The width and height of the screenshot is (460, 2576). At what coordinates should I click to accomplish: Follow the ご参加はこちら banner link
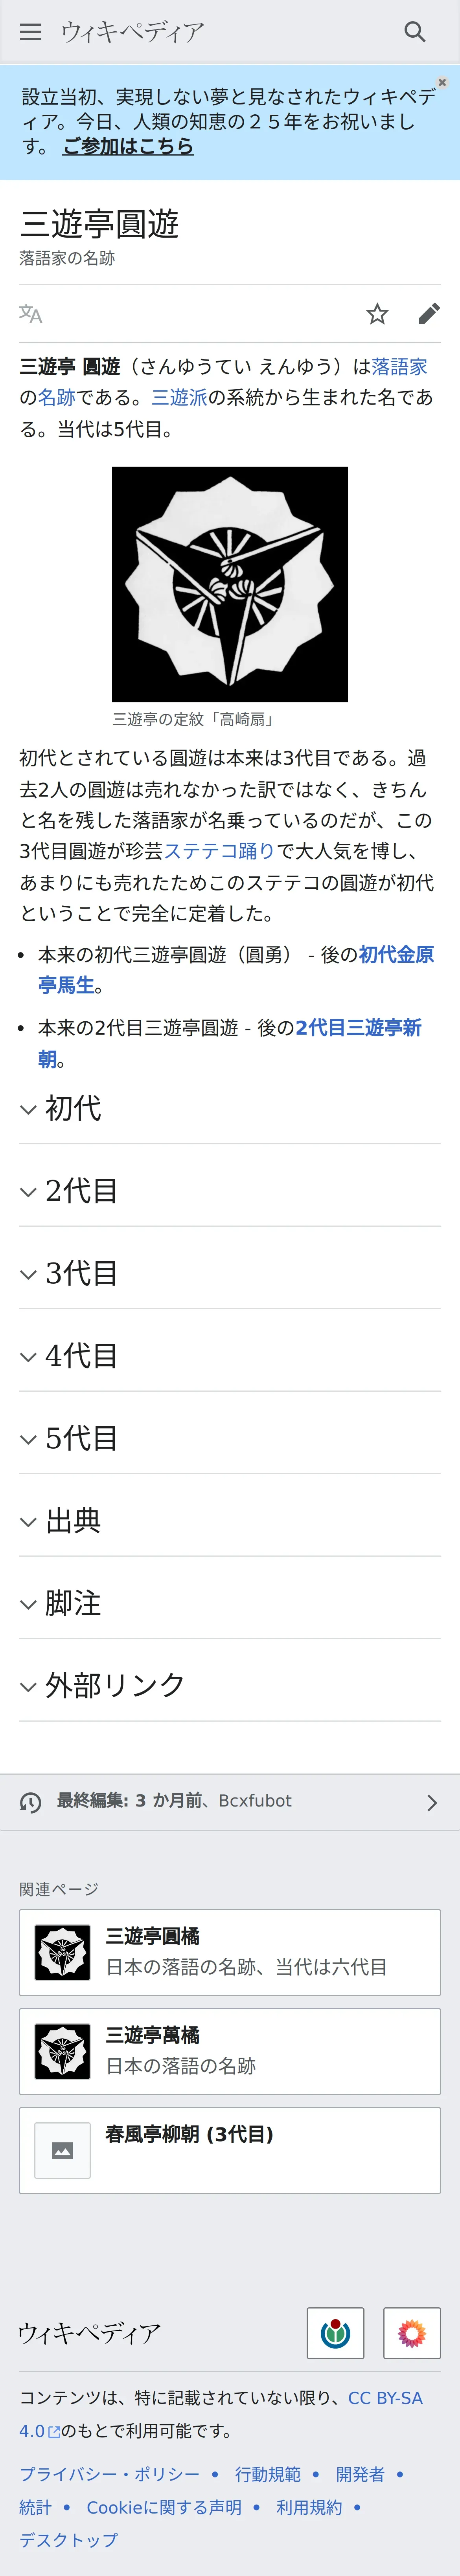(x=128, y=146)
